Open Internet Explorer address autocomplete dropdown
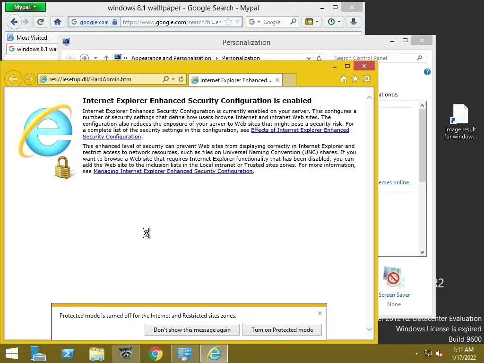 tap(173, 79)
